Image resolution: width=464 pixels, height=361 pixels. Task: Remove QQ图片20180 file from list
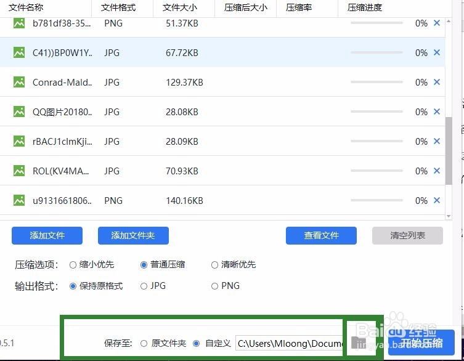[437, 112]
